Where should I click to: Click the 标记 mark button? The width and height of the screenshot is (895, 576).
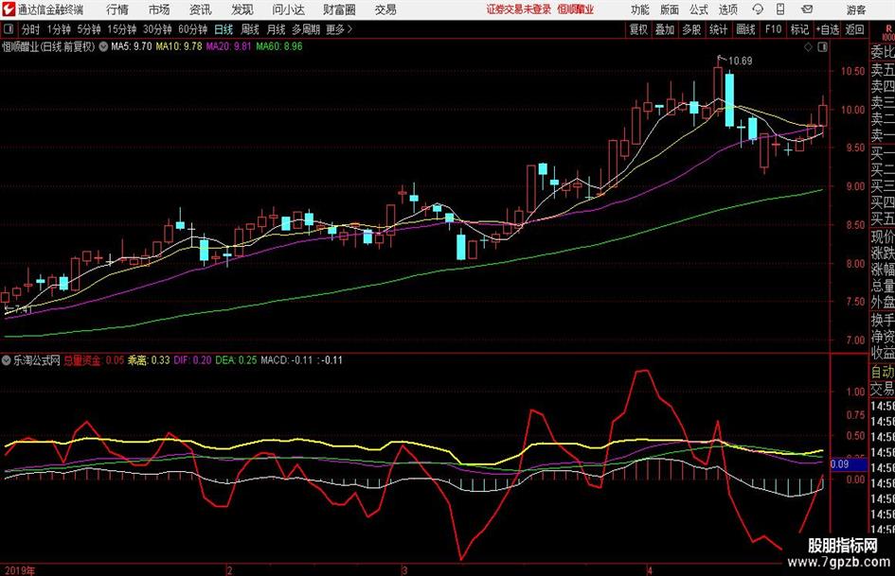tap(799, 29)
